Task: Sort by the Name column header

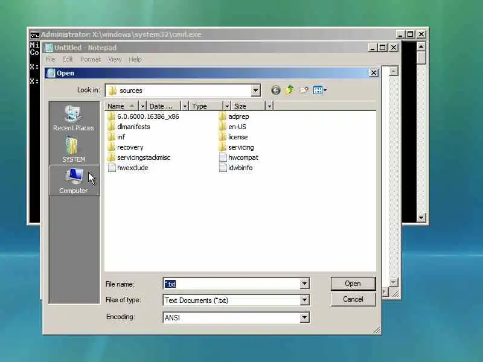Action: click(122, 106)
